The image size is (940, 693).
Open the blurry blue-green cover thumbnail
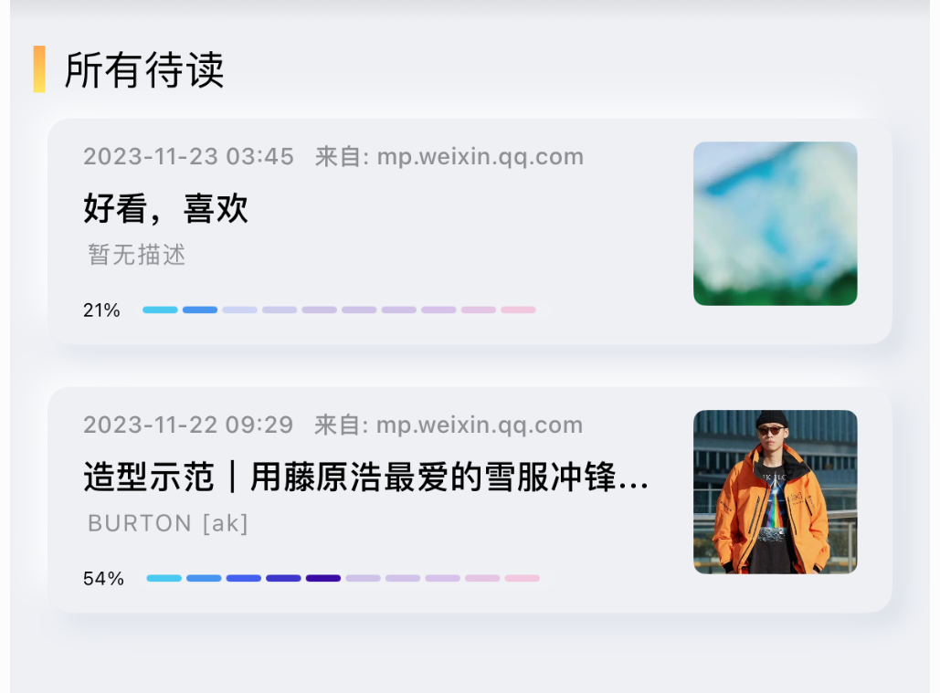776,224
